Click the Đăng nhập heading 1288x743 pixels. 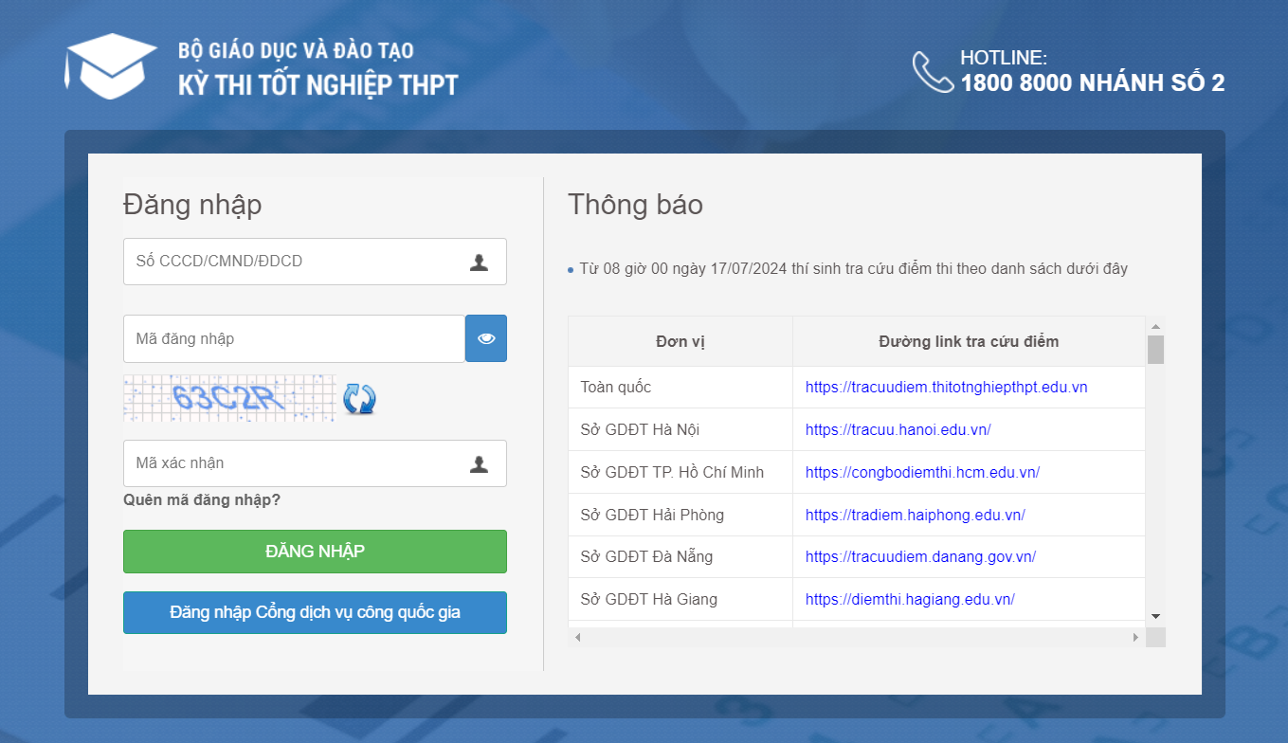coord(192,206)
